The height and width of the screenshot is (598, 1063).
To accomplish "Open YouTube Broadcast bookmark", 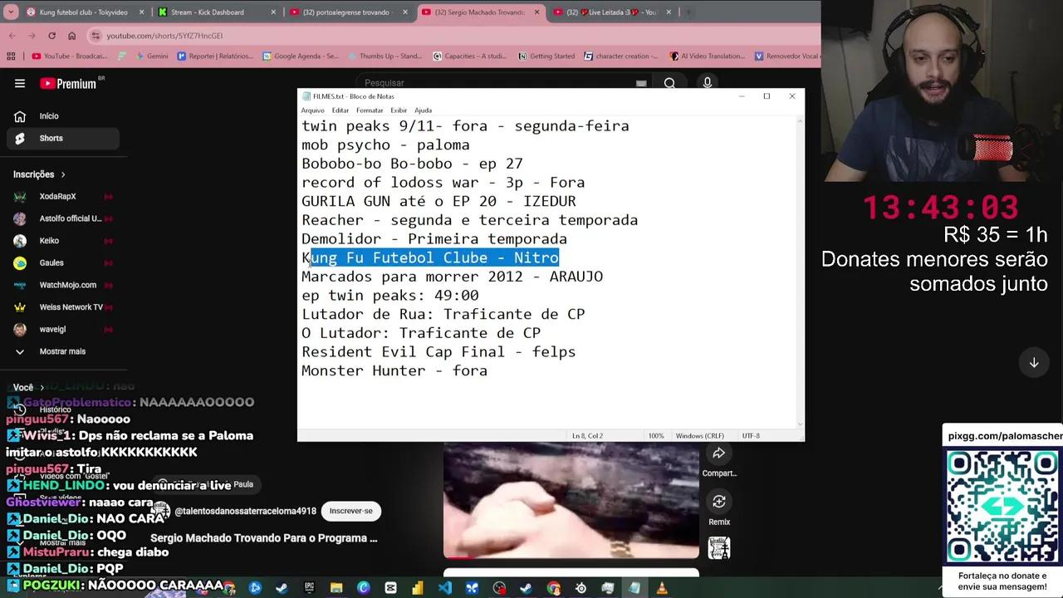I will [x=70, y=56].
